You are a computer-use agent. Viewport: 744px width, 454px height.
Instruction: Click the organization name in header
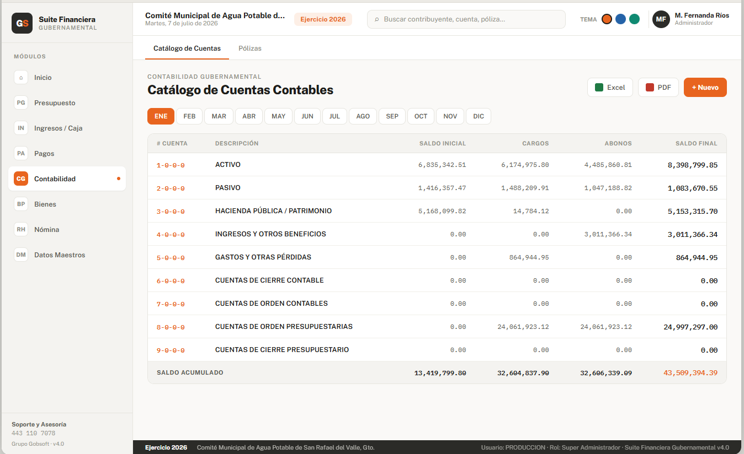click(x=215, y=15)
